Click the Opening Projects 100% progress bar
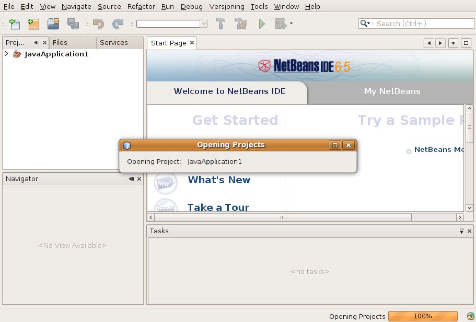Screen dimensions: 476x322 [423, 316]
